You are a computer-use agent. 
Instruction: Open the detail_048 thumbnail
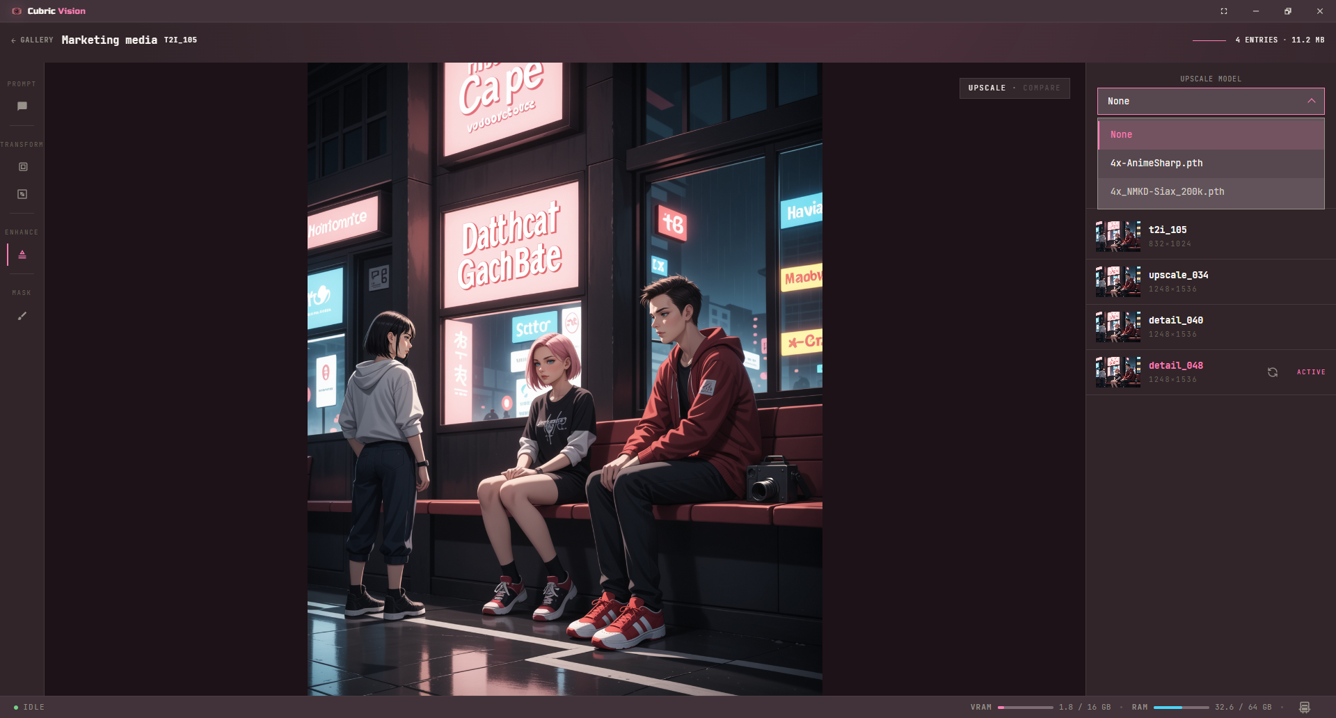point(1118,372)
